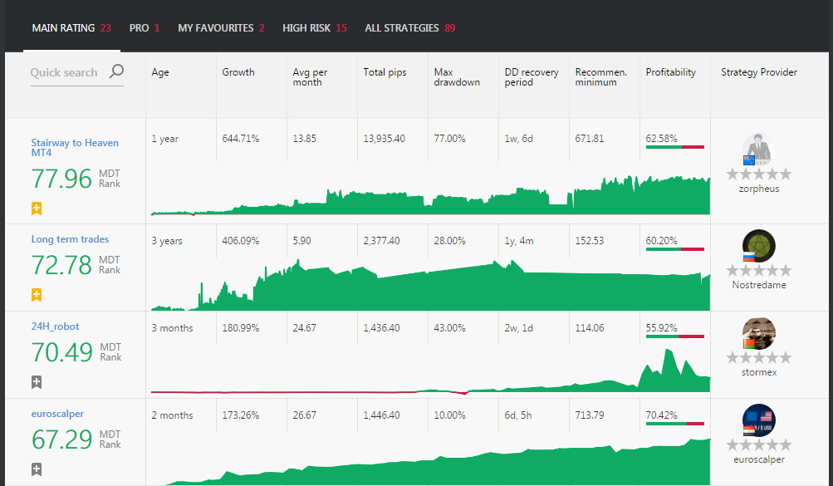The height and width of the screenshot is (486, 833).
Task: Click the star rating above stormex name
Action: pyautogui.click(x=758, y=357)
